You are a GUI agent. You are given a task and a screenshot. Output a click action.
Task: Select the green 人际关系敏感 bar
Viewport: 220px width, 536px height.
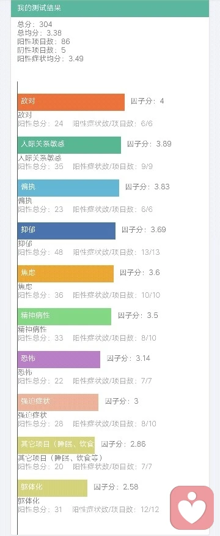coord(69,145)
